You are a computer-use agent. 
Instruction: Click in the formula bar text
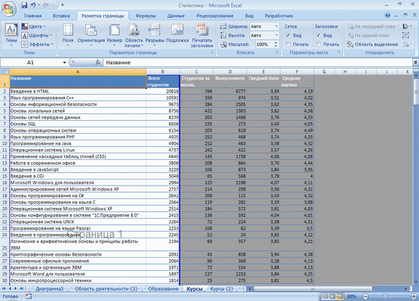[258, 63]
